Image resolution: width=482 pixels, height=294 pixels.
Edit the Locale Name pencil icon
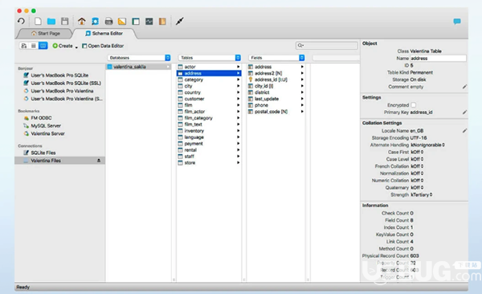(x=464, y=131)
